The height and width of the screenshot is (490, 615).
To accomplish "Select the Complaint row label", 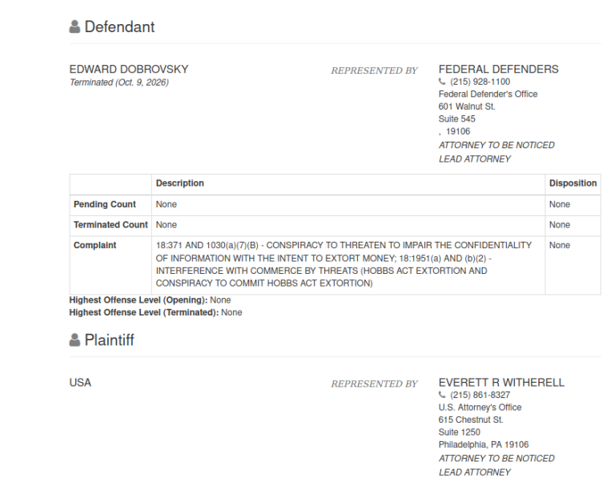I will [x=95, y=245].
